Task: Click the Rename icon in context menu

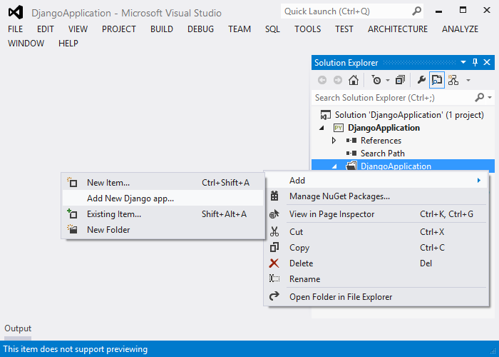Action: point(274,278)
